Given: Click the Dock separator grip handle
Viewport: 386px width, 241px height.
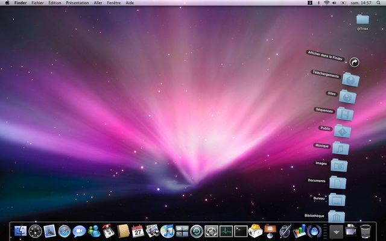Looking at the screenshot, I should click(325, 231).
